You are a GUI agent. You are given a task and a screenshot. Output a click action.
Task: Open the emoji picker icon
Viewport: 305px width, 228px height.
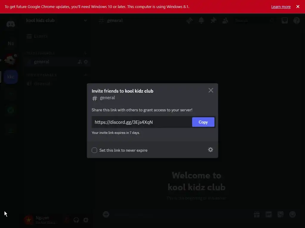coord(292,214)
